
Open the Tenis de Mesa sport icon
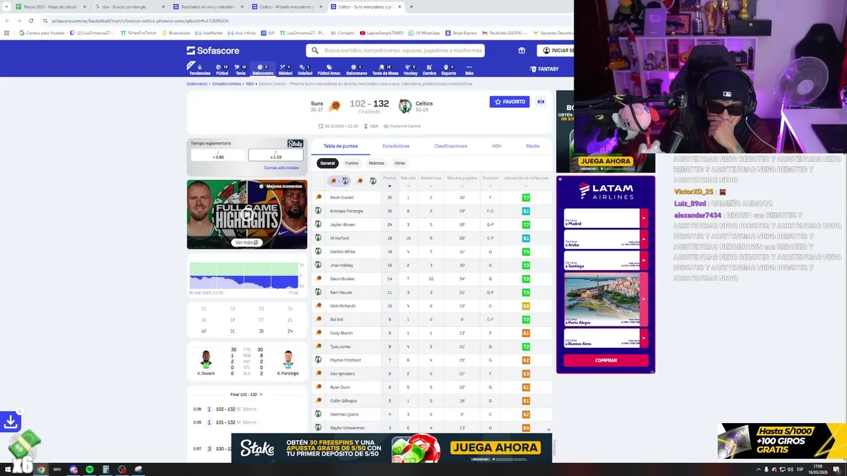pos(385,69)
